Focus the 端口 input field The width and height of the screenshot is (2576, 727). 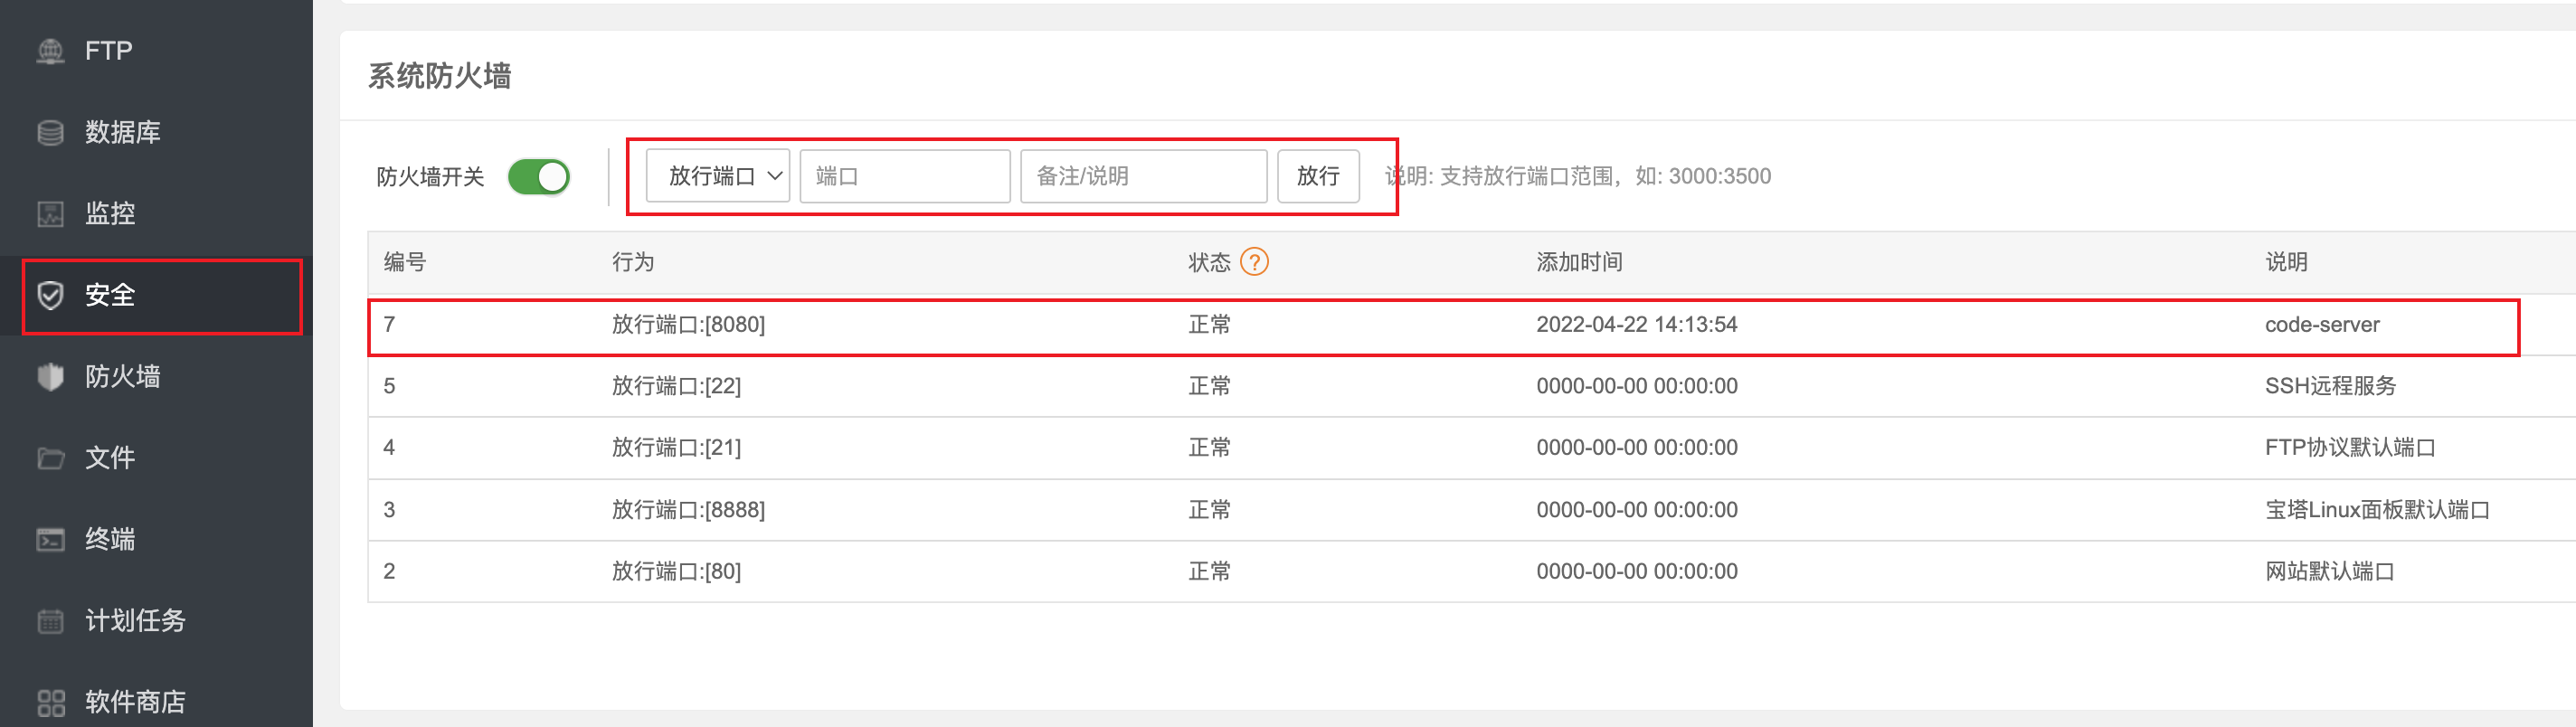tap(905, 176)
